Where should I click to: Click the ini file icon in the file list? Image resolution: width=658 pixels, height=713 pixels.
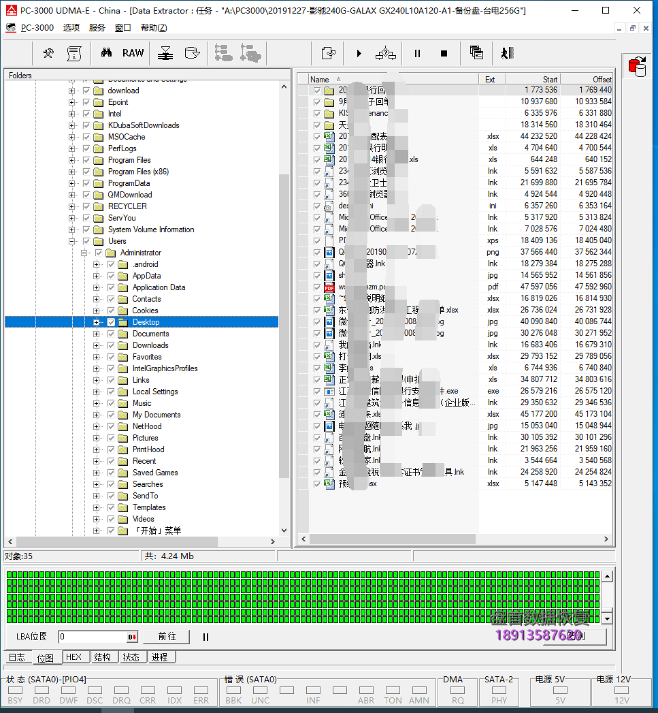coord(329,206)
